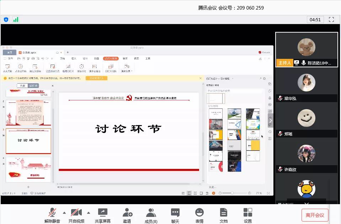Enter full screen with top-right icon
This screenshot has width=341, height=224.
(x=331, y=19)
